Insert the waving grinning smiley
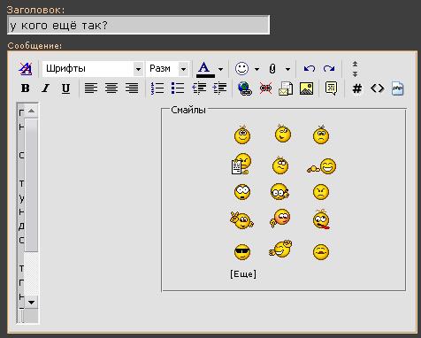 click(280, 249)
